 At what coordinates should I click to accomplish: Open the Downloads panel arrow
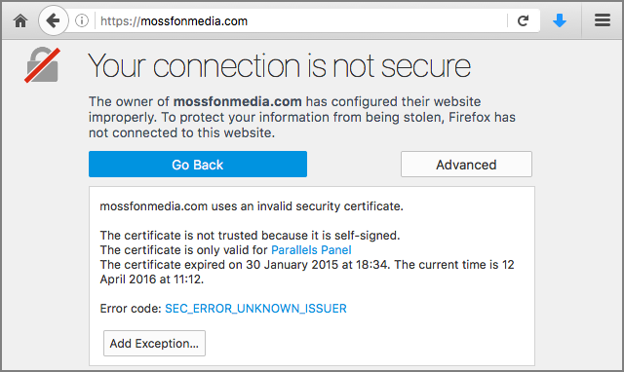point(559,20)
